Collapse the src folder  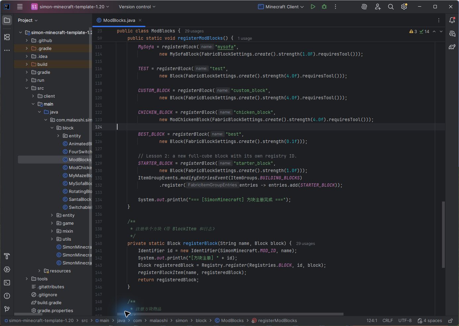[27, 88]
